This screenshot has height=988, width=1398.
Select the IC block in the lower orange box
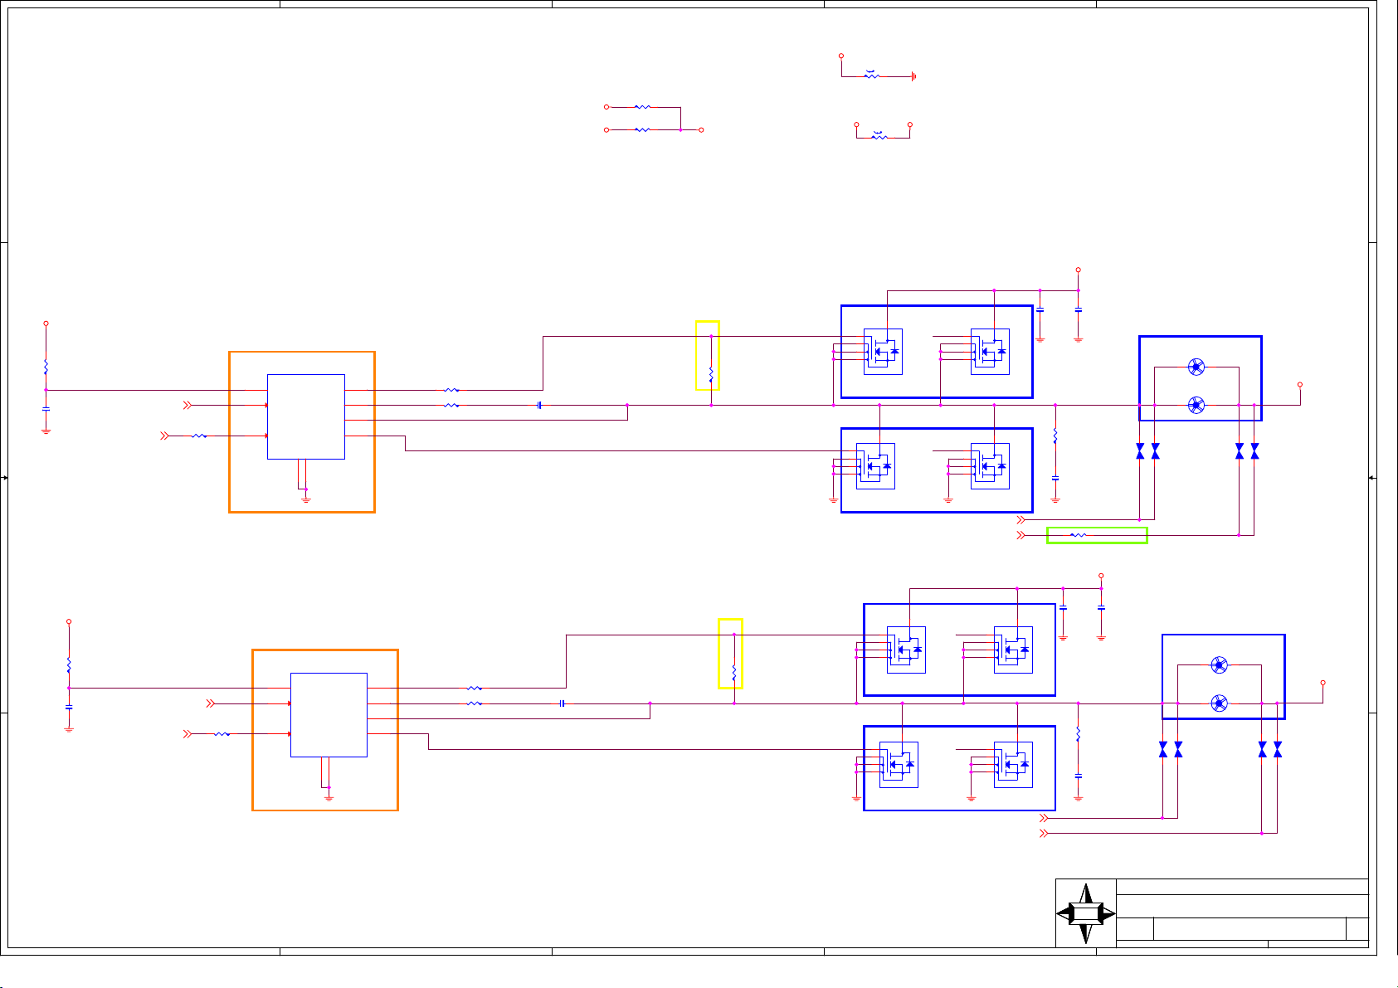(x=329, y=715)
